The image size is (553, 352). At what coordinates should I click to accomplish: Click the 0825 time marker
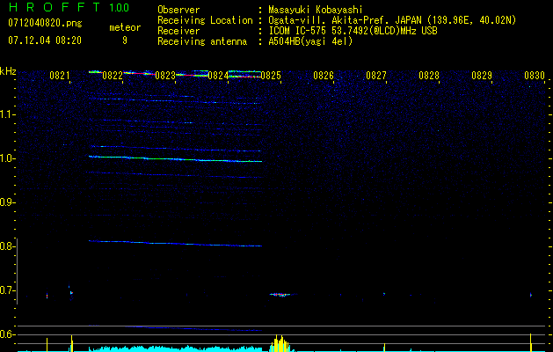271,76
